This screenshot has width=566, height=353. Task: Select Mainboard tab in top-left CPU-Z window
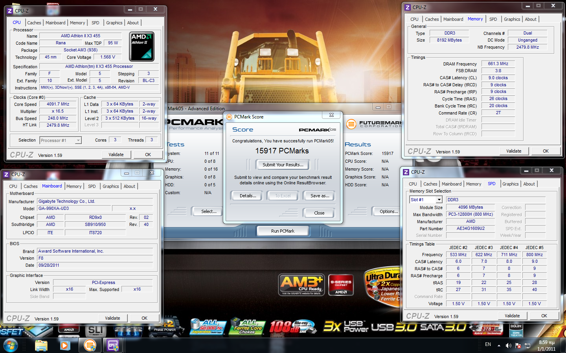[x=55, y=23]
